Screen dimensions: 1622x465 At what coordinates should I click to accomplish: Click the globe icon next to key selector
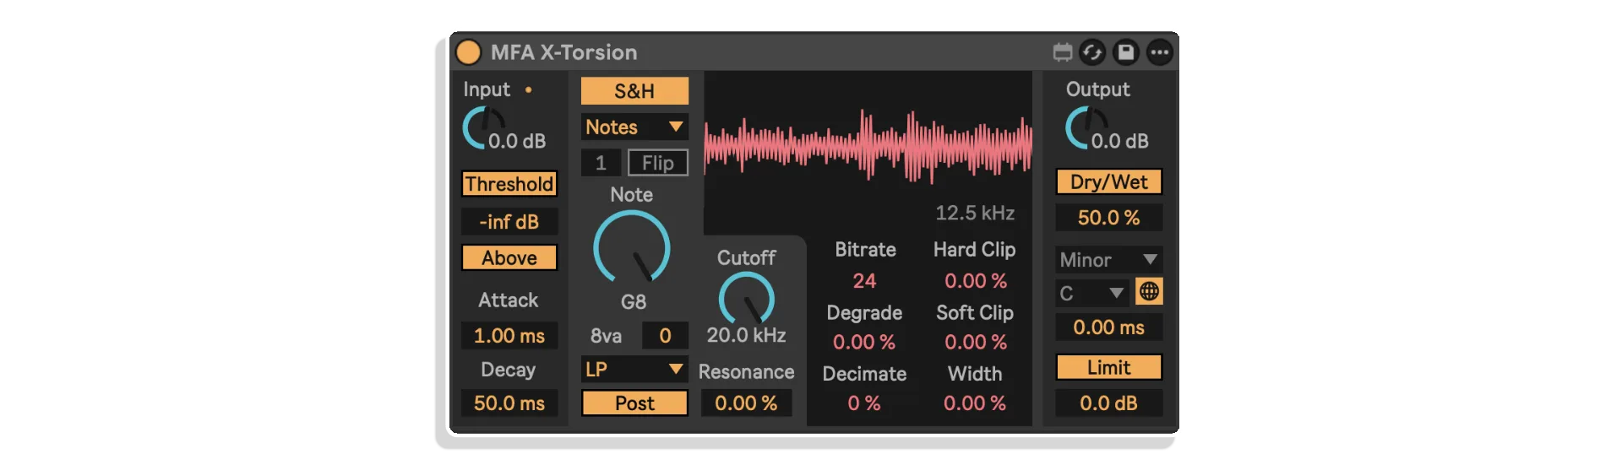tap(1149, 292)
